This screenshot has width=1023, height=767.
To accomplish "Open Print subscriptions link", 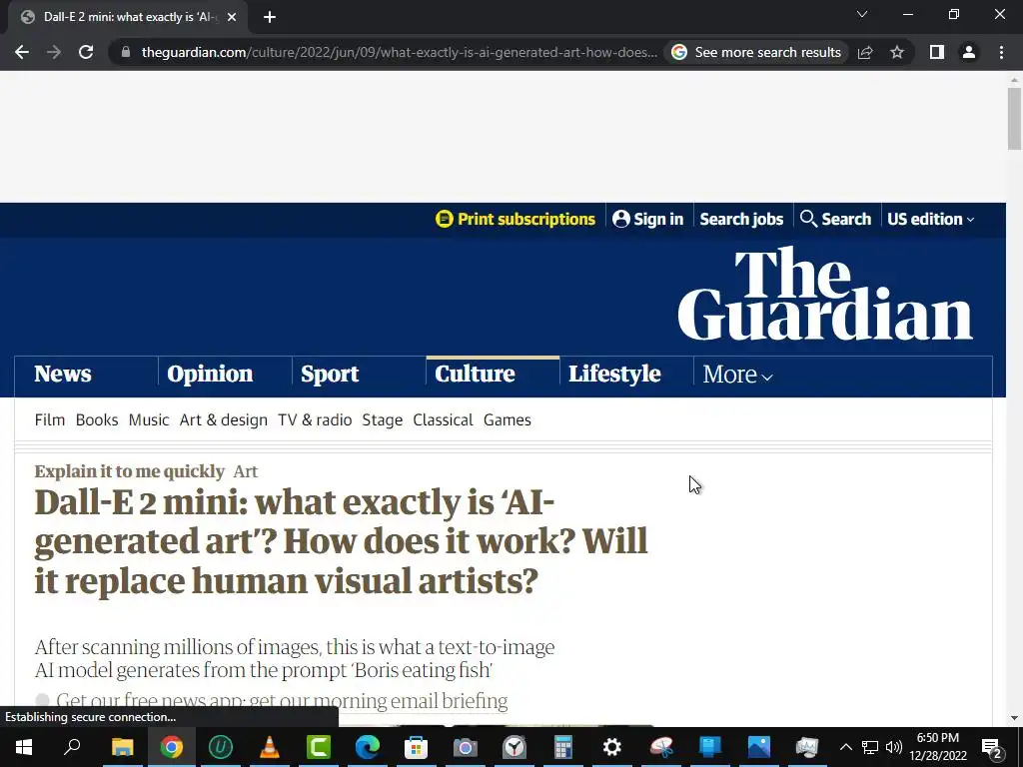I will click(515, 219).
